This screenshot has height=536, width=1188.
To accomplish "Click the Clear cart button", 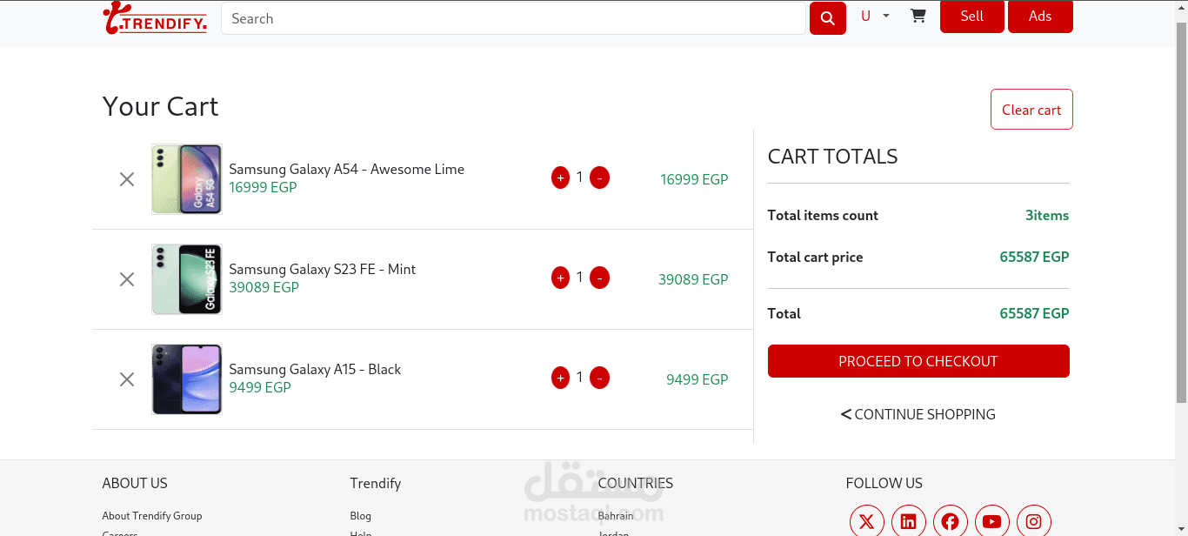I will click(x=1031, y=110).
